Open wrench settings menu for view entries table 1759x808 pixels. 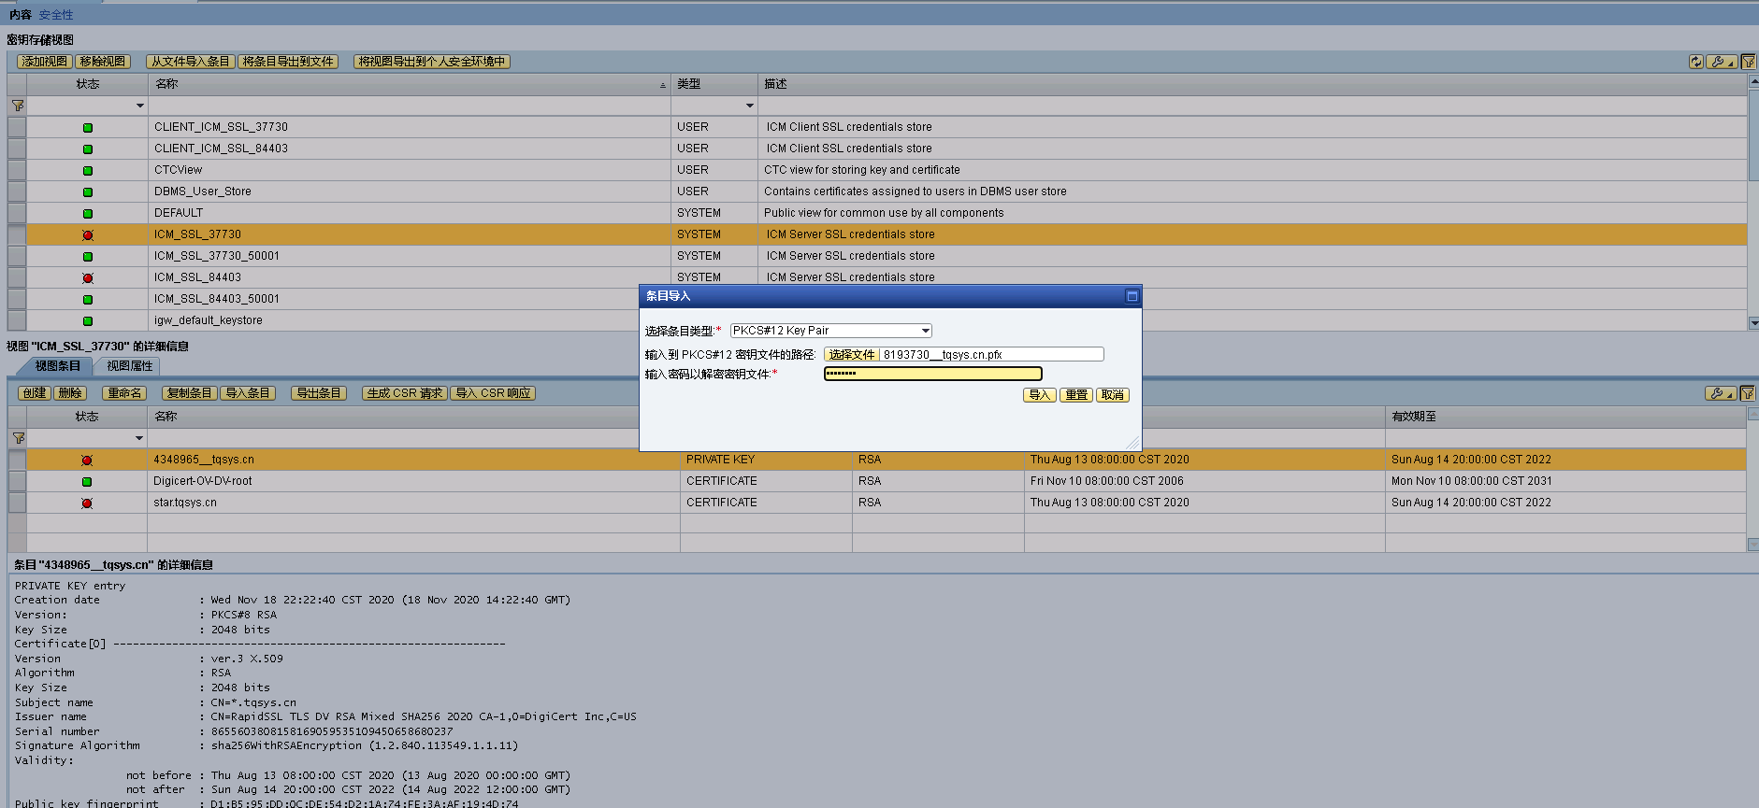(1721, 393)
